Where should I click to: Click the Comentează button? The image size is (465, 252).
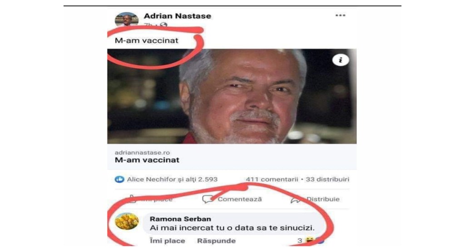click(x=232, y=199)
